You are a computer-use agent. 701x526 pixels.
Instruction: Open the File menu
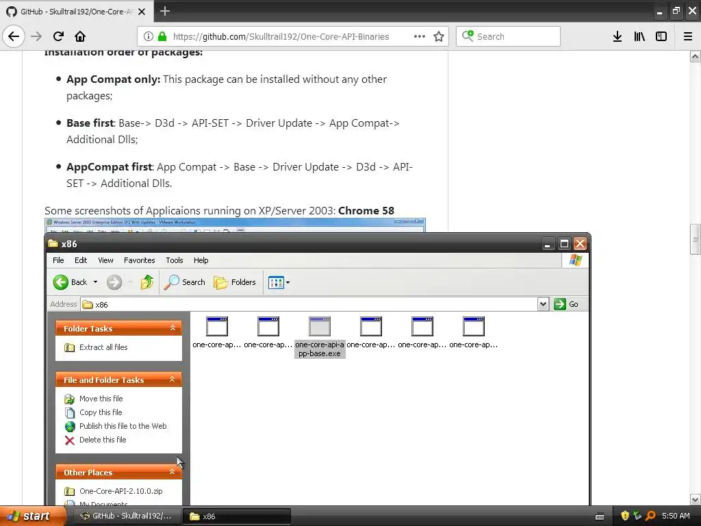[x=58, y=260]
